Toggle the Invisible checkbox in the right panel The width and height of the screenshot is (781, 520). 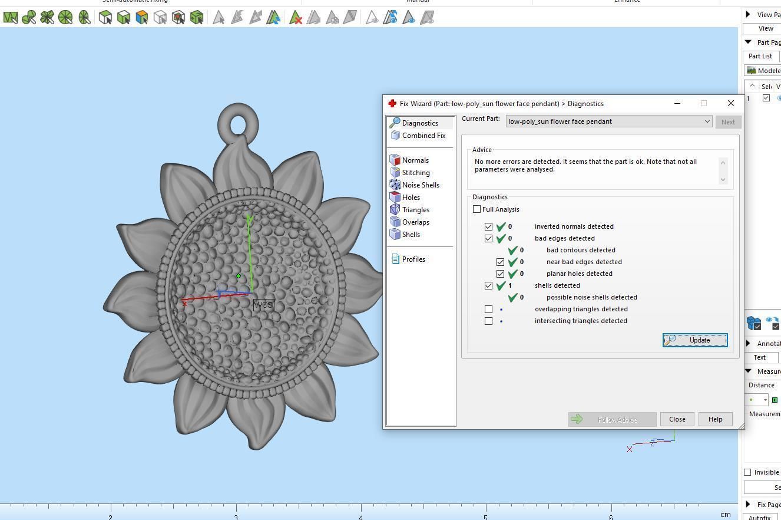pos(747,472)
